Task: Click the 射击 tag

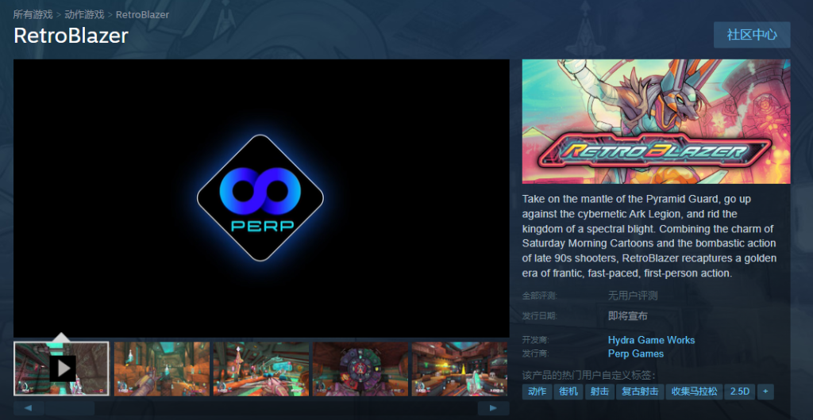Action: pos(600,391)
